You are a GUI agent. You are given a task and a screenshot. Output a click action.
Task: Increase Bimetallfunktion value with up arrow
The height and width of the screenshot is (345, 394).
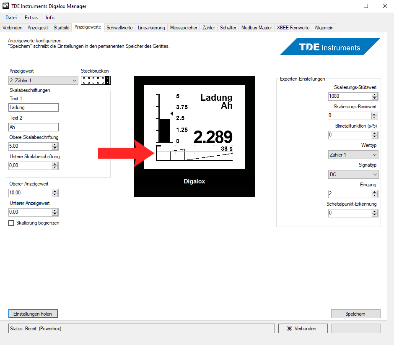[x=375, y=133]
